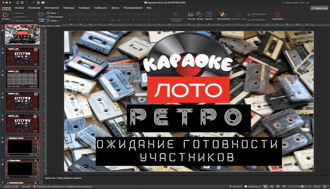The width and height of the screenshot is (330, 189).
Task: Switch to reading view icon
Action: pos(278,186)
